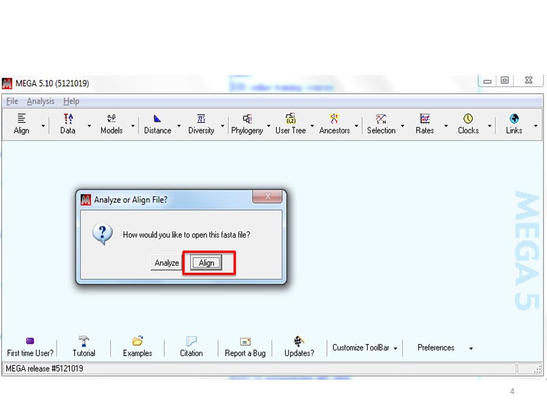
Task: Close the Analyze or Align File dialog
Action: click(x=267, y=196)
